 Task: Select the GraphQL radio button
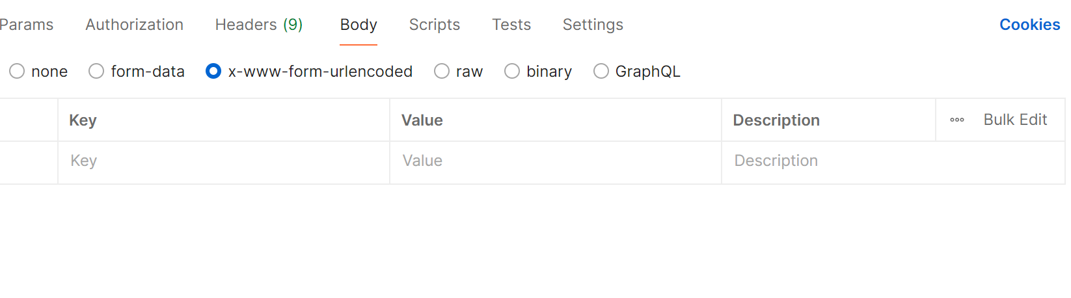[601, 72]
